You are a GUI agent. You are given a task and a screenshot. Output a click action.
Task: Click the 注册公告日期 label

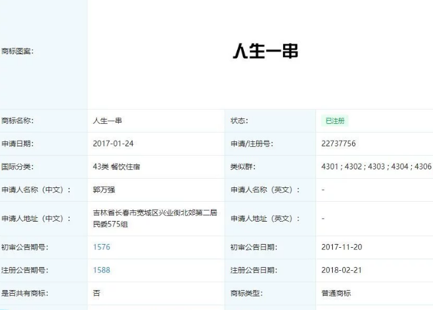(254, 270)
